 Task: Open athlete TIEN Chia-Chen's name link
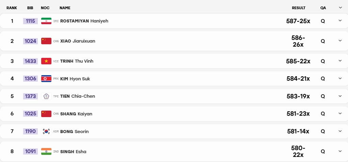[x=77, y=96]
